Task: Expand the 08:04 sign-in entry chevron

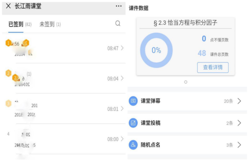Action: [122, 78]
